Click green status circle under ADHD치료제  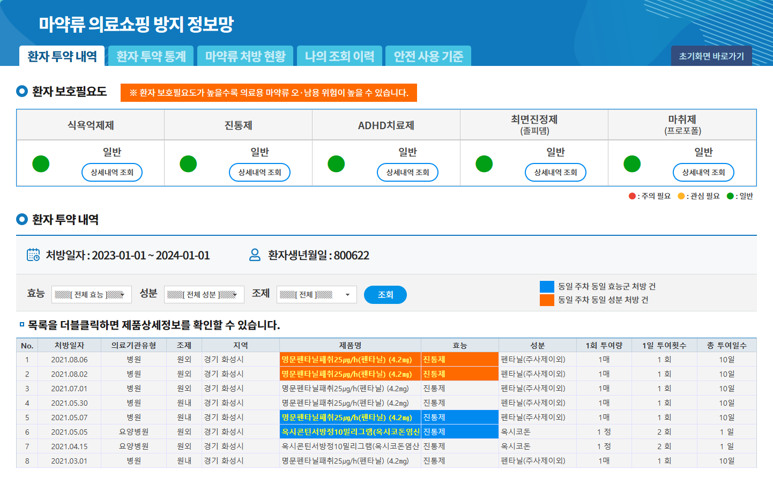[336, 163]
